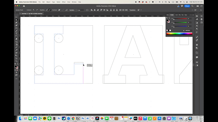Click Edit Toolbar three dots
The height and width of the screenshot is (122, 218).
[x=16, y=79]
